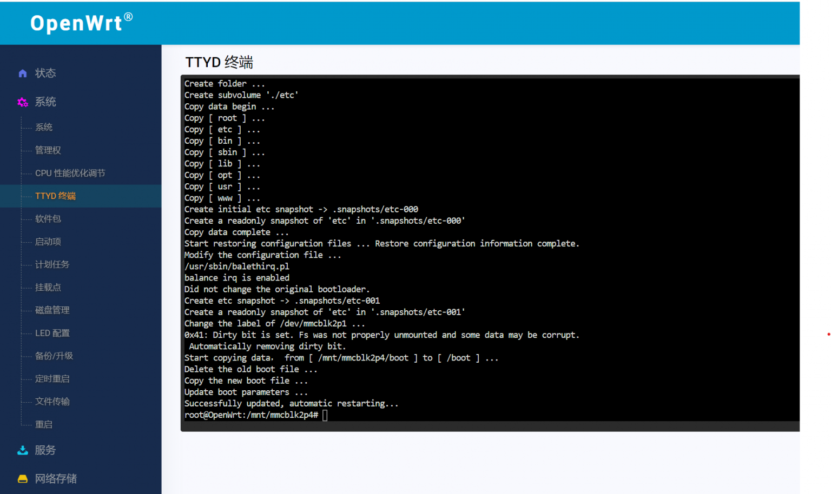This screenshot has width=831, height=494.
Task: Open the 挂载点 page
Action: [x=48, y=288]
